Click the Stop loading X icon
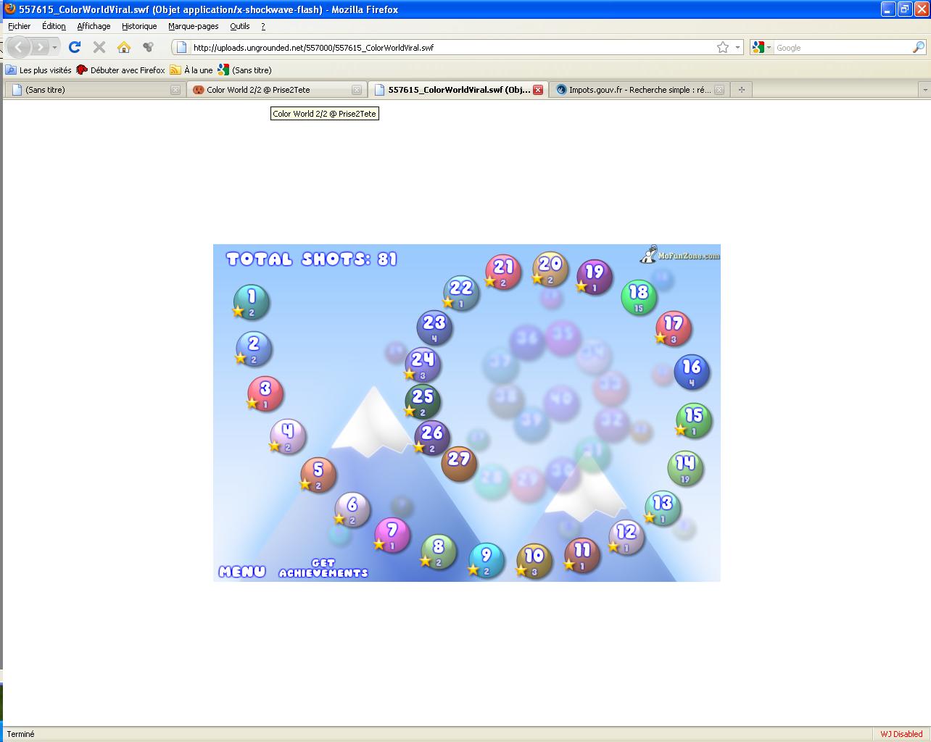Image resolution: width=931 pixels, height=742 pixels. (x=99, y=47)
